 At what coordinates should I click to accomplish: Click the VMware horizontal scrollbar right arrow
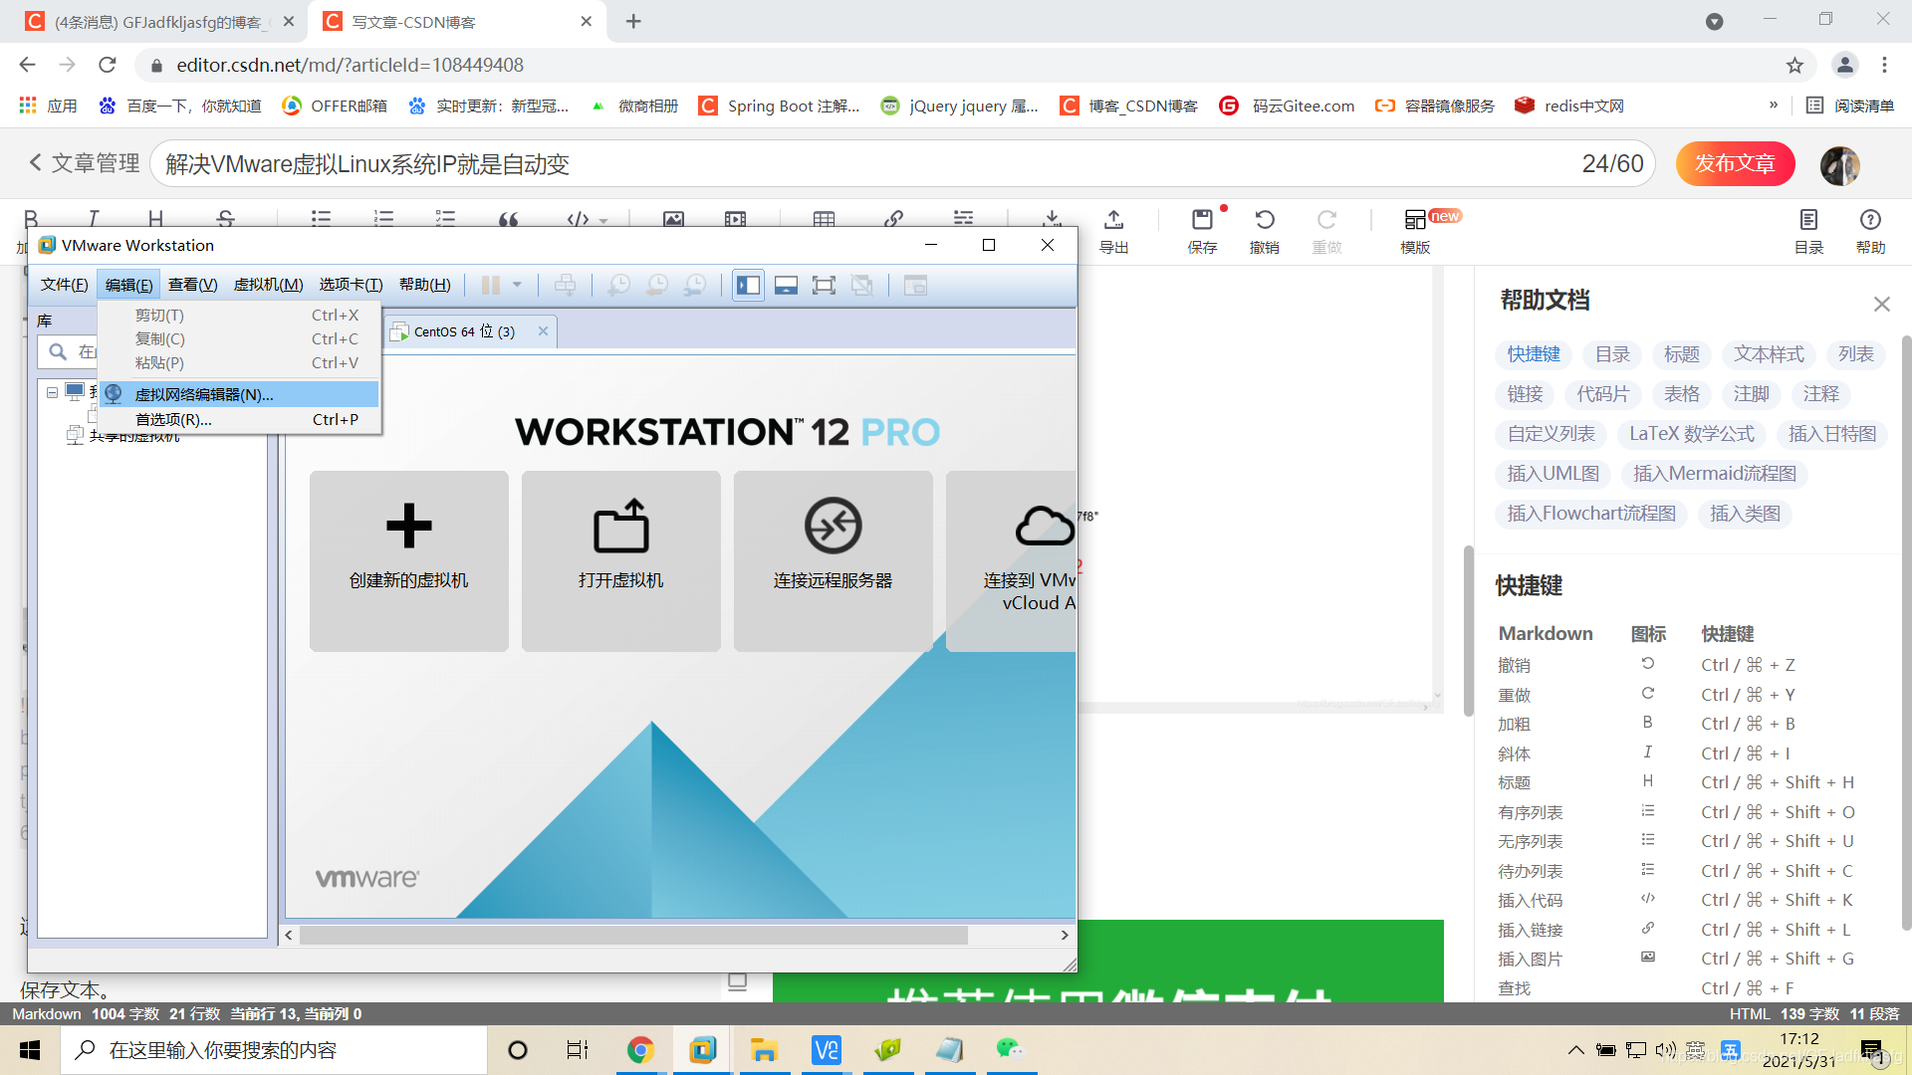(1065, 935)
